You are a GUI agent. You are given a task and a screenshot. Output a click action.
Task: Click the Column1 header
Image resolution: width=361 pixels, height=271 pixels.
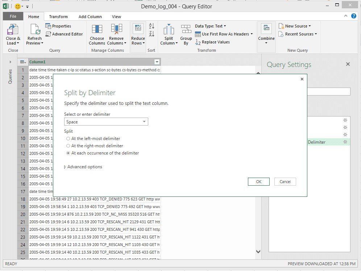click(91, 62)
